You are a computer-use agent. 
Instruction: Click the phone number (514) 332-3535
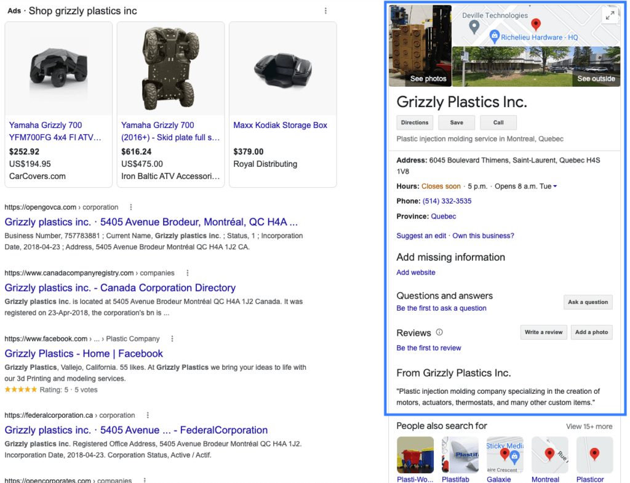click(x=447, y=201)
